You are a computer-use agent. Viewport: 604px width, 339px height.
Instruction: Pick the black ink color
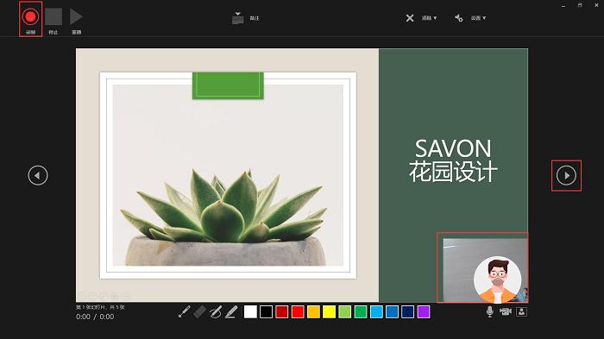266,311
